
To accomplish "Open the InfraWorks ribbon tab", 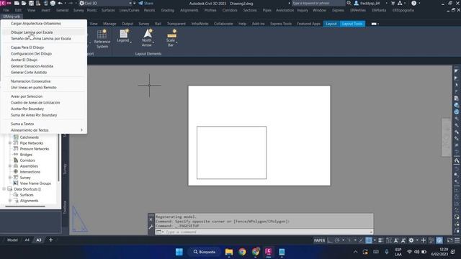I will point(200,24).
